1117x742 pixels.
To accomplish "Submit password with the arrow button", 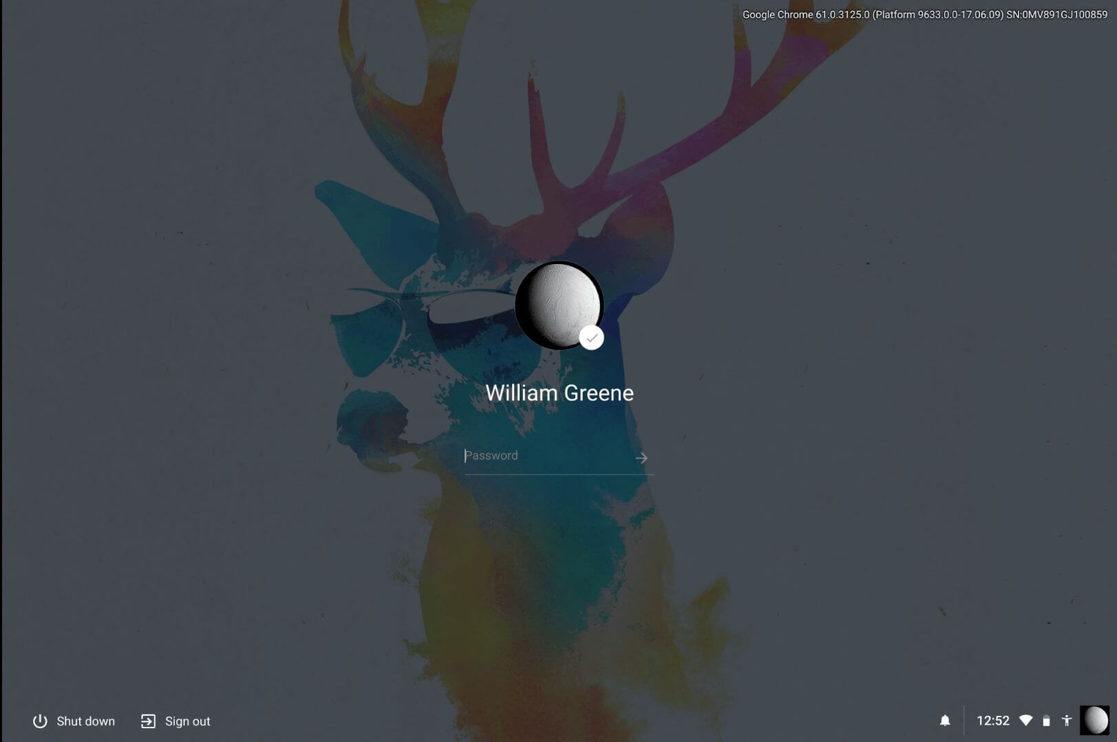I will (641, 458).
